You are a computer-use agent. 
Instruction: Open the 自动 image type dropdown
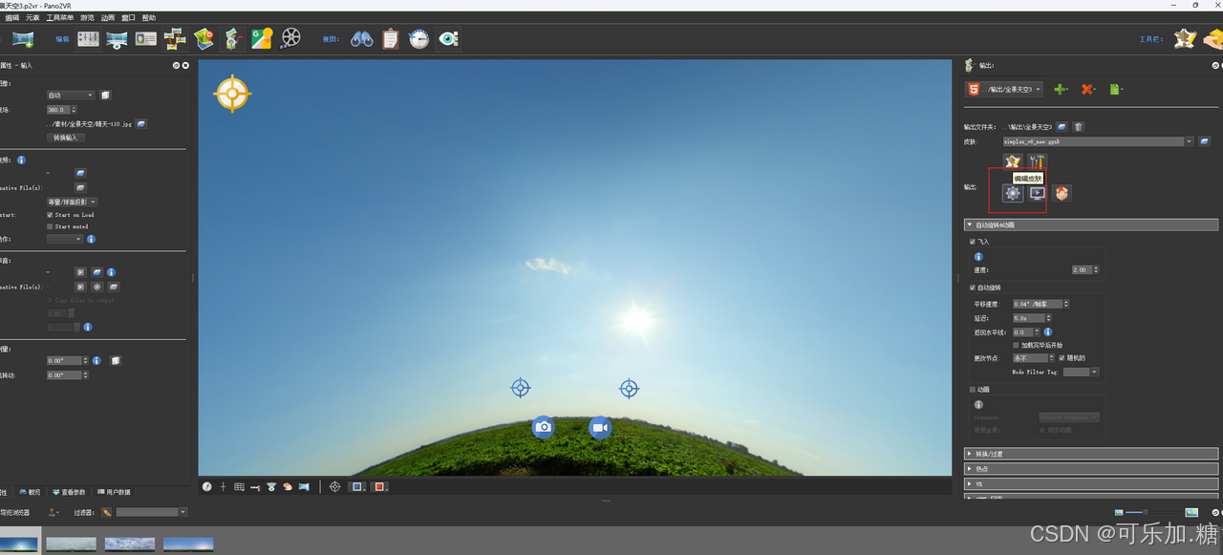tap(71, 96)
